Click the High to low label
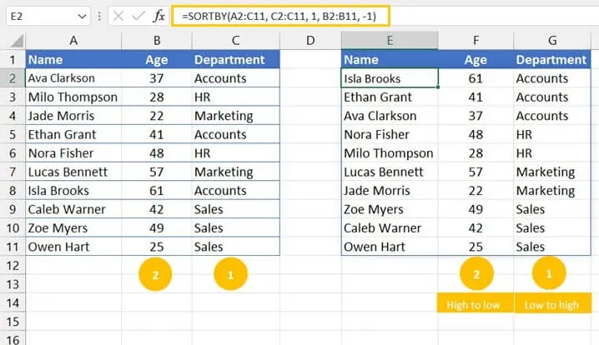 tap(473, 304)
